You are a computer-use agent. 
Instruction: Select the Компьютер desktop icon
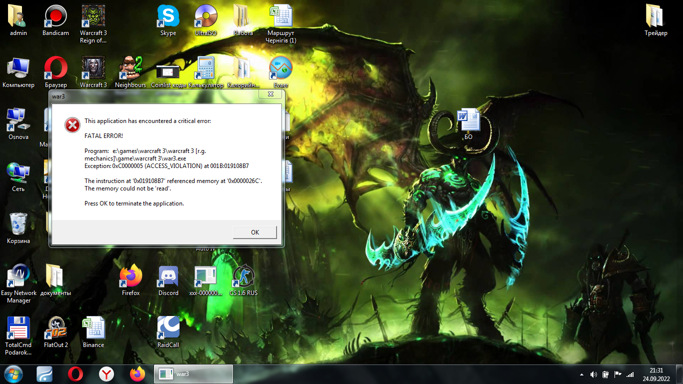coord(18,72)
